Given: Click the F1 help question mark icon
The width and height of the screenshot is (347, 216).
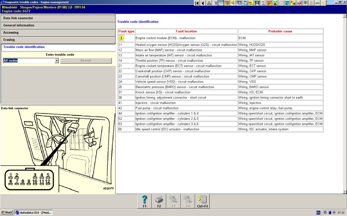Looking at the screenshot, I should pyautogui.click(x=145, y=201).
